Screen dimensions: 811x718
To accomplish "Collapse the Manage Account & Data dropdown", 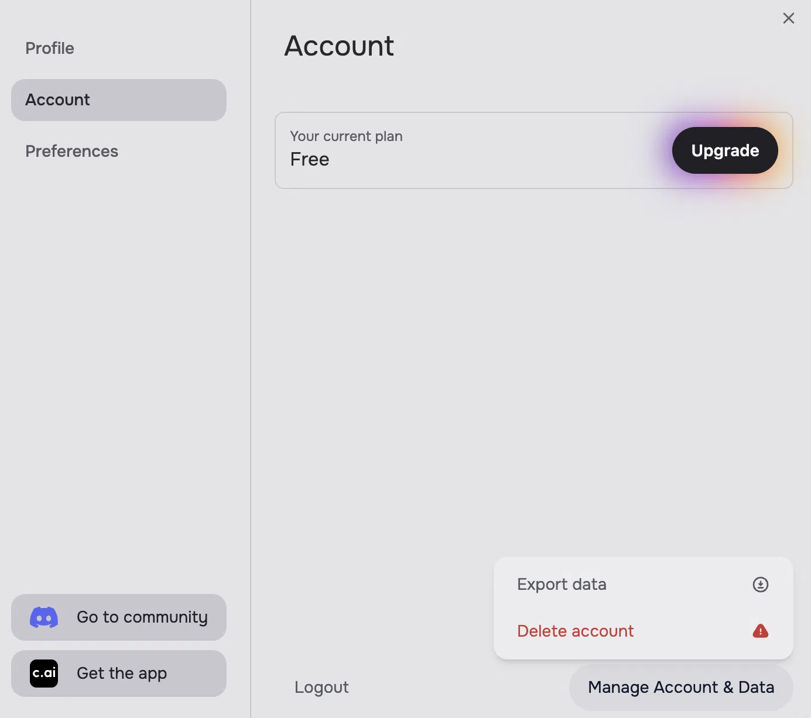I will coord(680,687).
